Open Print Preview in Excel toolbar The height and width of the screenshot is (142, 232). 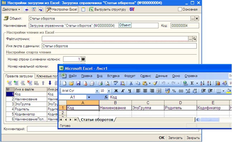[107, 83]
